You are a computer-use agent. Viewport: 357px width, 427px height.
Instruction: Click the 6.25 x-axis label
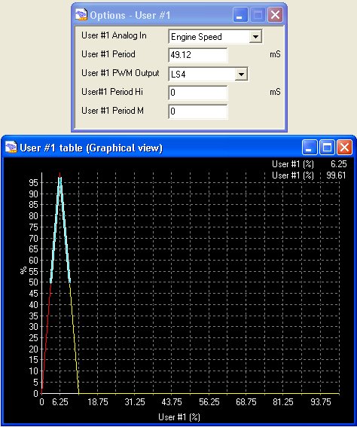pos(60,402)
